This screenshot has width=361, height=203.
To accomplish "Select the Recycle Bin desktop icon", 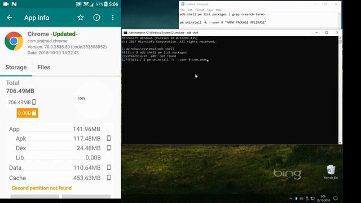I will (331, 172).
